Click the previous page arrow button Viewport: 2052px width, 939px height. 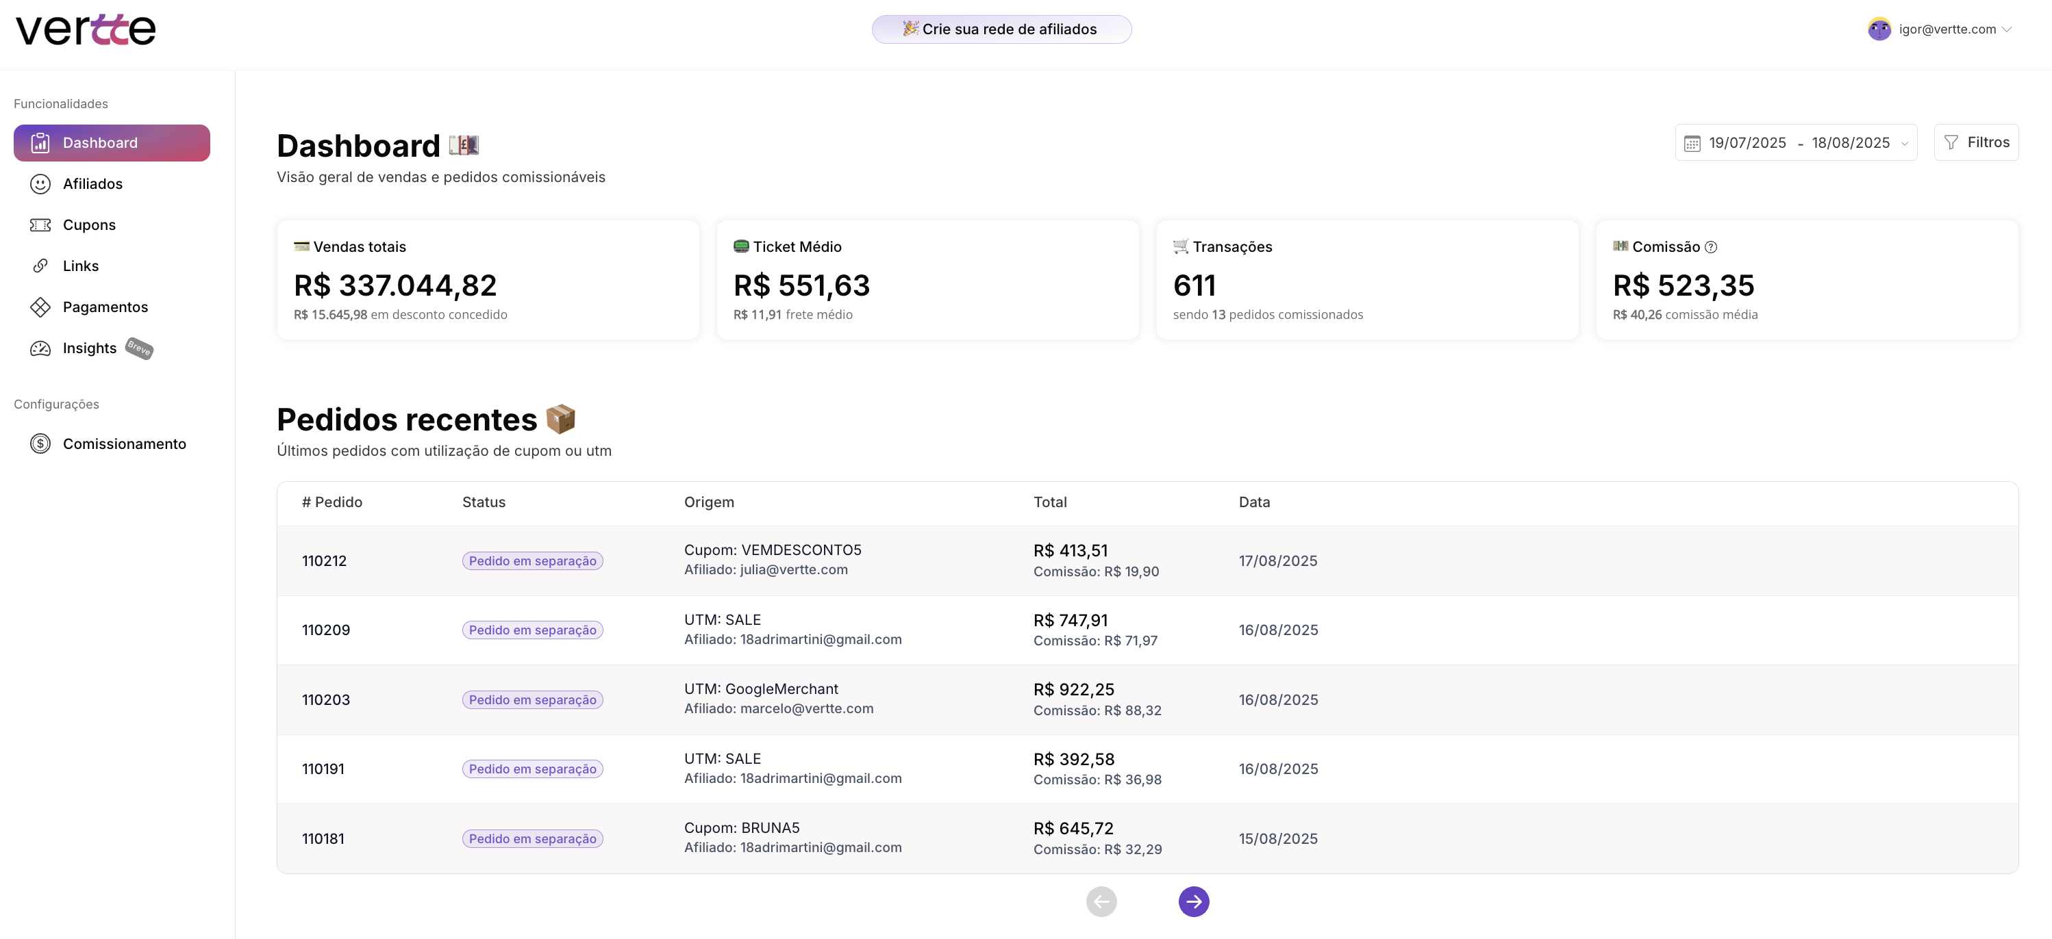pos(1101,901)
